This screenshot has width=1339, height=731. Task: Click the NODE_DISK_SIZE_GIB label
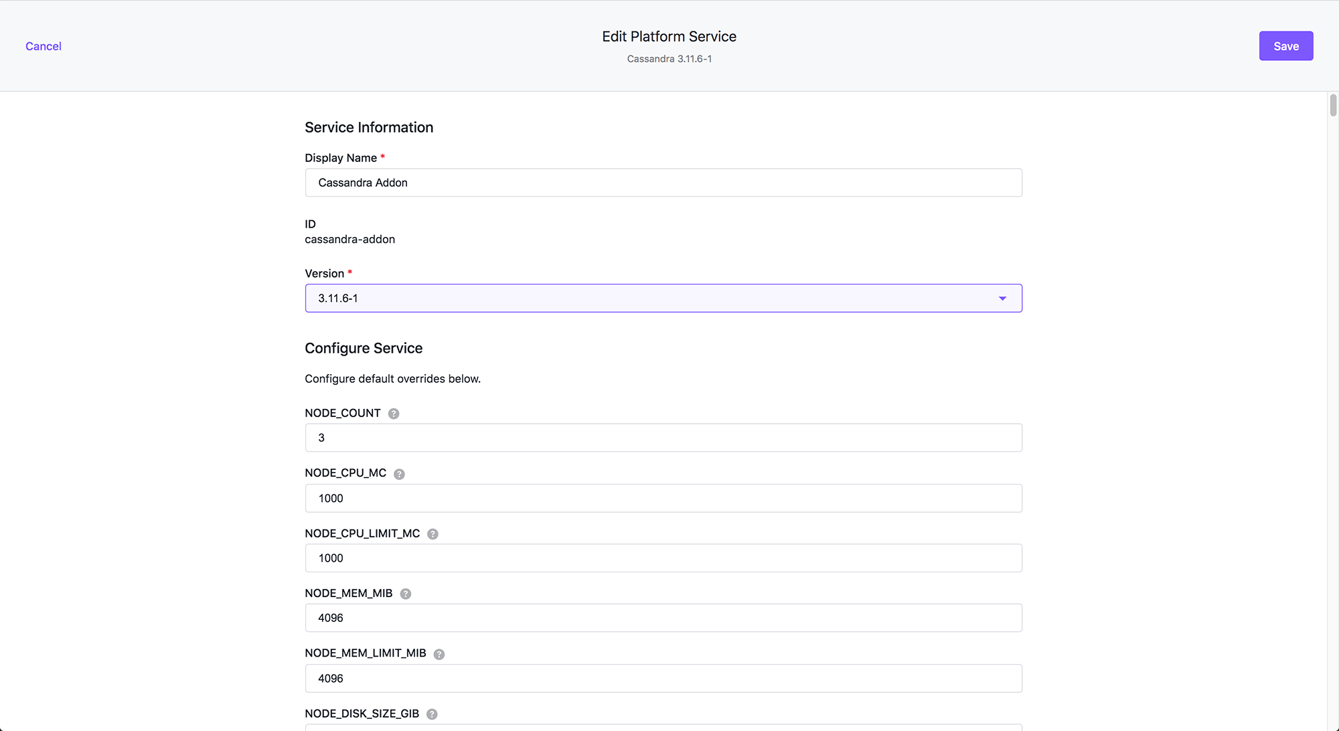(x=362, y=714)
